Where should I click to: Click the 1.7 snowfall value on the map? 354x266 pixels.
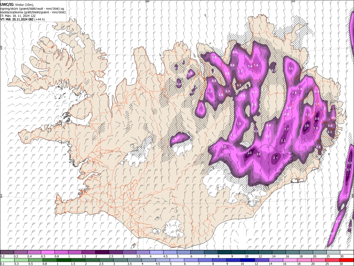pos(287,129)
